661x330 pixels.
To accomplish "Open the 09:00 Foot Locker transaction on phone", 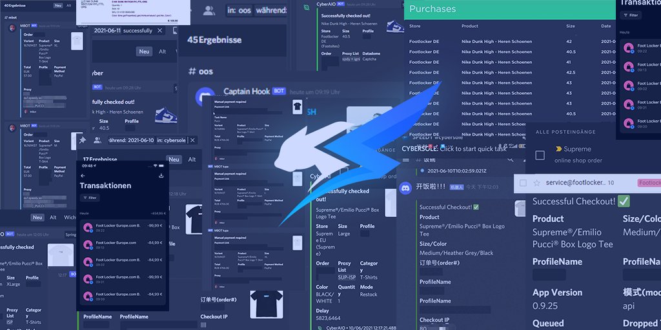I will (x=123, y=296).
